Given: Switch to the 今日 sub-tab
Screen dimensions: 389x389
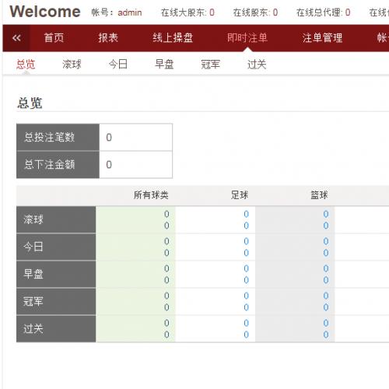Looking at the screenshot, I should 118,65.
